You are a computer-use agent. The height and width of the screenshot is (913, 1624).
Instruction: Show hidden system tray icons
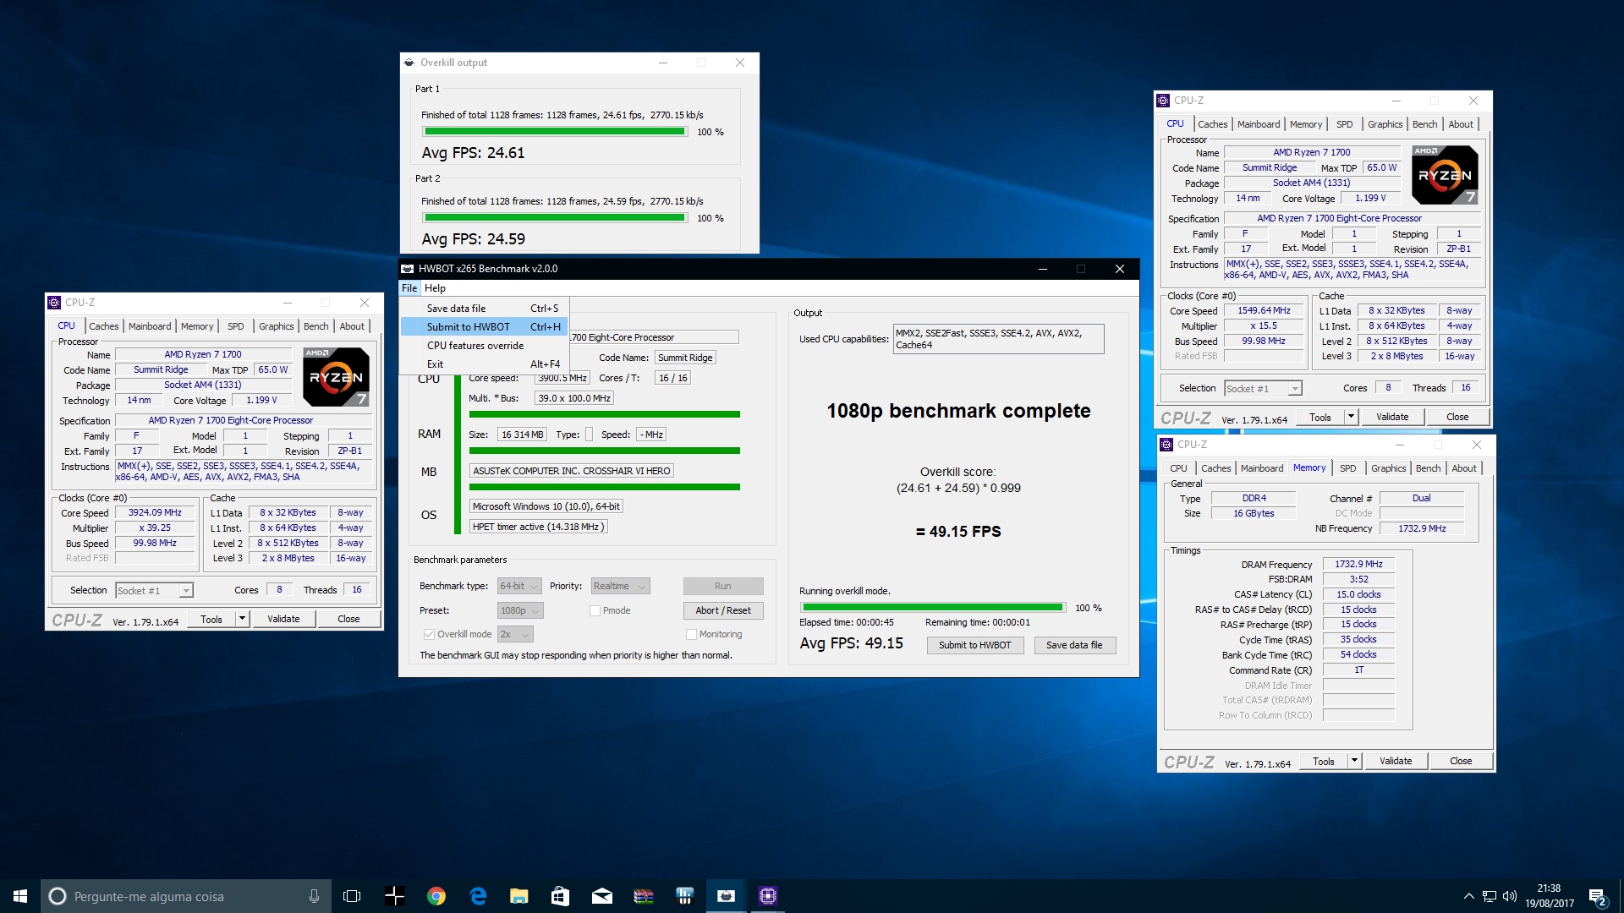pyautogui.click(x=1468, y=896)
